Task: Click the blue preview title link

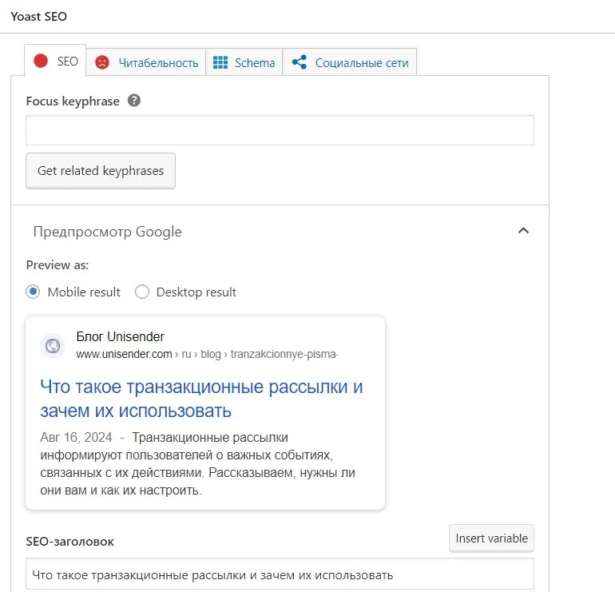Action: (x=201, y=399)
